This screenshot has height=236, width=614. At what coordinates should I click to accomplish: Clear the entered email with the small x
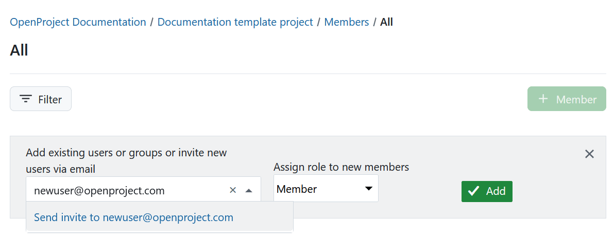coord(233,190)
